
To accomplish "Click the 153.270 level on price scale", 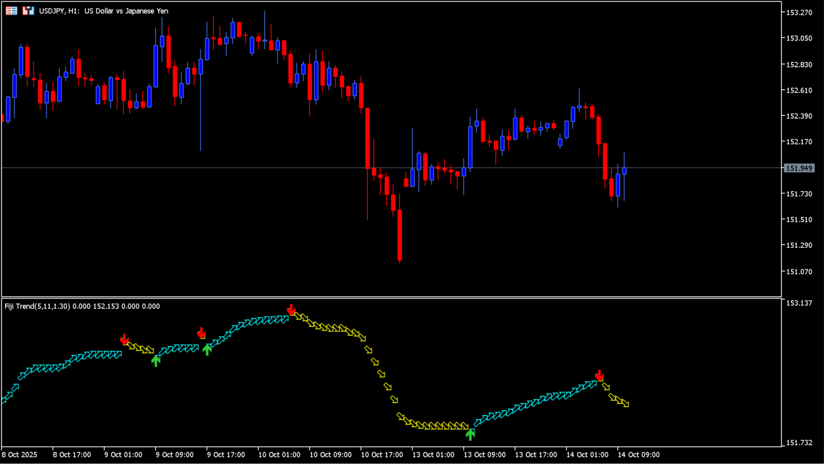I will 800,12.
